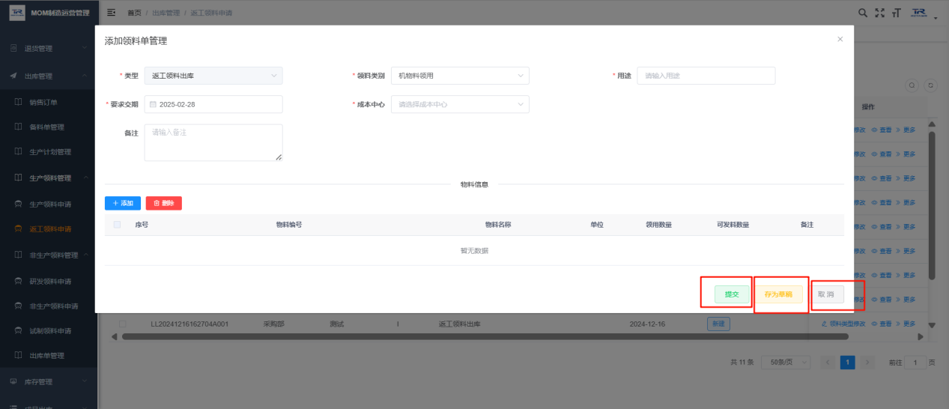Click the 新建 status tag in last row
This screenshot has width=949, height=409.
click(x=718, y=324)
